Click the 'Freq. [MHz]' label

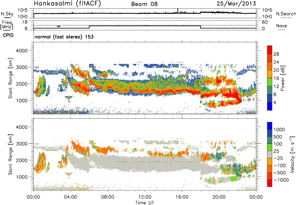pyautogui.click(x=7, y=25)
